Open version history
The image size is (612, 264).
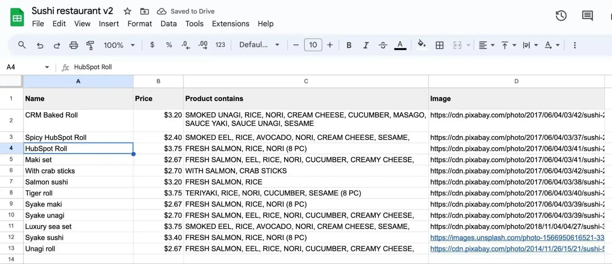[x=561, y=16]
